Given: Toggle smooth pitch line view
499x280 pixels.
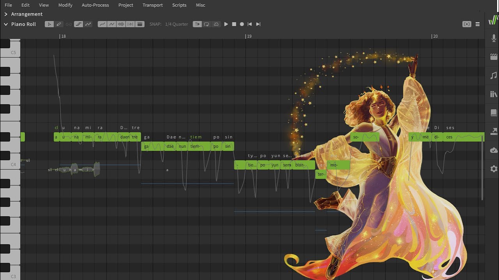Looking at the screenshot, I should pos(102,24).
